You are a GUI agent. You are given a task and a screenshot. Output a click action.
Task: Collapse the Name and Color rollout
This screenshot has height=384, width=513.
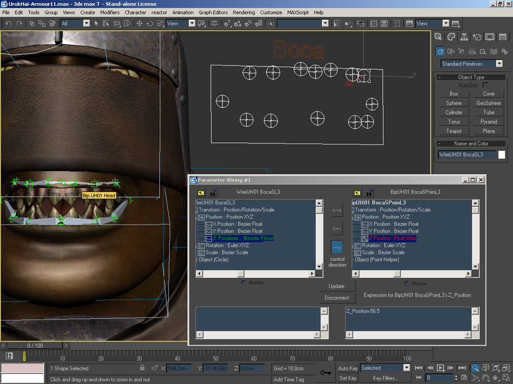click(471, 143)
